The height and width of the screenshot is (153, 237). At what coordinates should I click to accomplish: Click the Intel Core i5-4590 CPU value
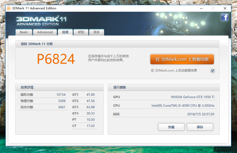(183, 106)
